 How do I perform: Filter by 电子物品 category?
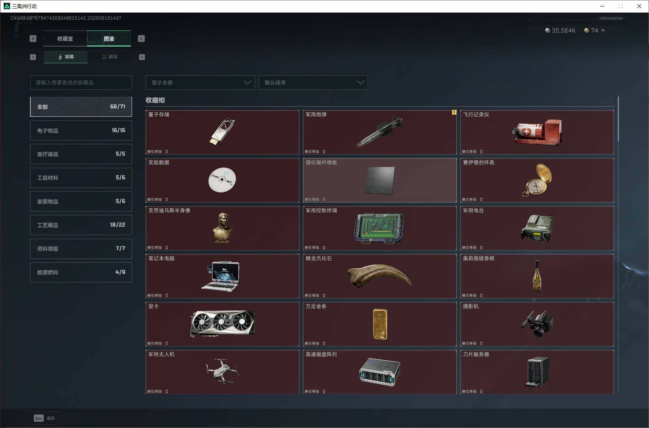81,131
